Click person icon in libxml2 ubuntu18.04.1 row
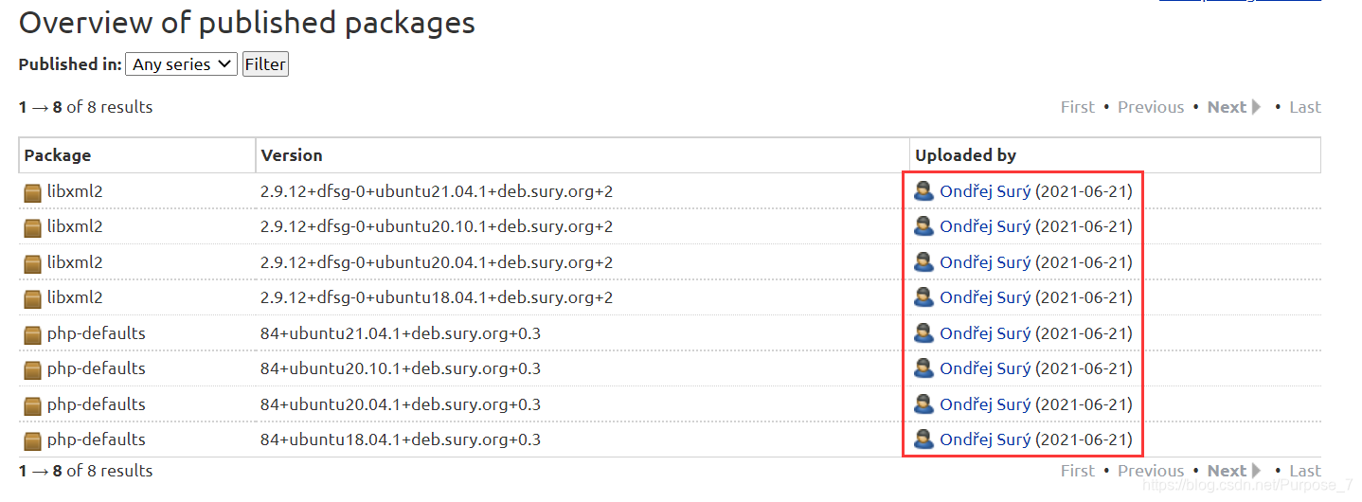 pos(923,297)
